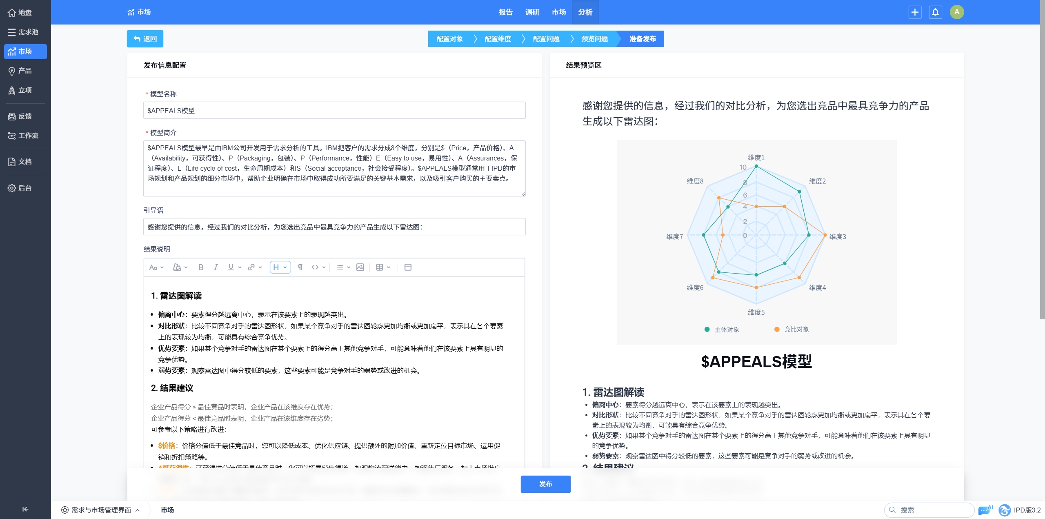Go to the 配置问题 step

tap(546, 39)
